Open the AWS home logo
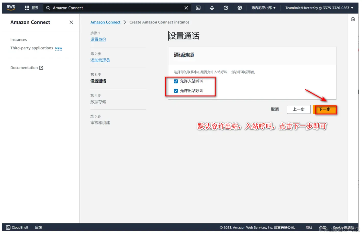This screenshot has width=362, height=234. tap(11, 8)
